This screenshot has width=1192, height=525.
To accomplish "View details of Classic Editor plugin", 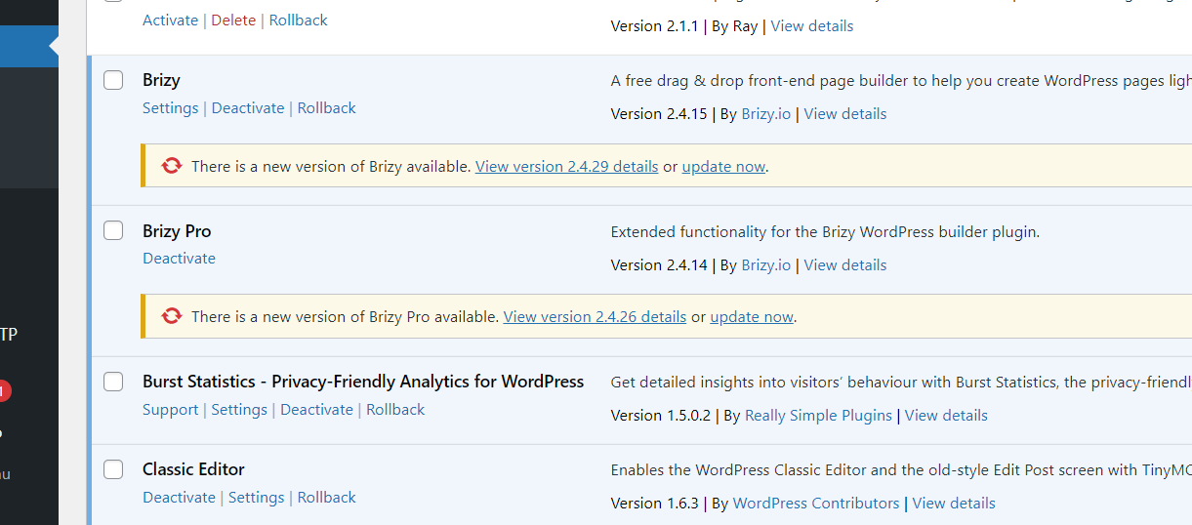I will pos(954,504).
